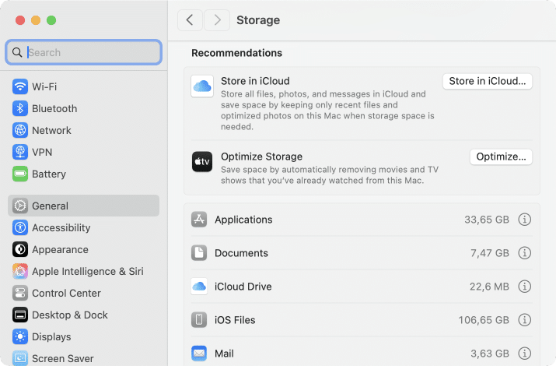Click the Appearance sidebar icon

20,249
